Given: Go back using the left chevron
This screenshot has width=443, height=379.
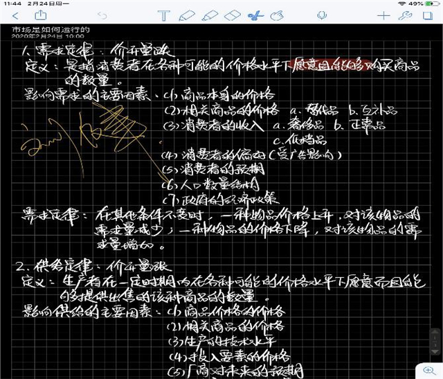Looking at the screenshot, I should [x=16, y=16].
